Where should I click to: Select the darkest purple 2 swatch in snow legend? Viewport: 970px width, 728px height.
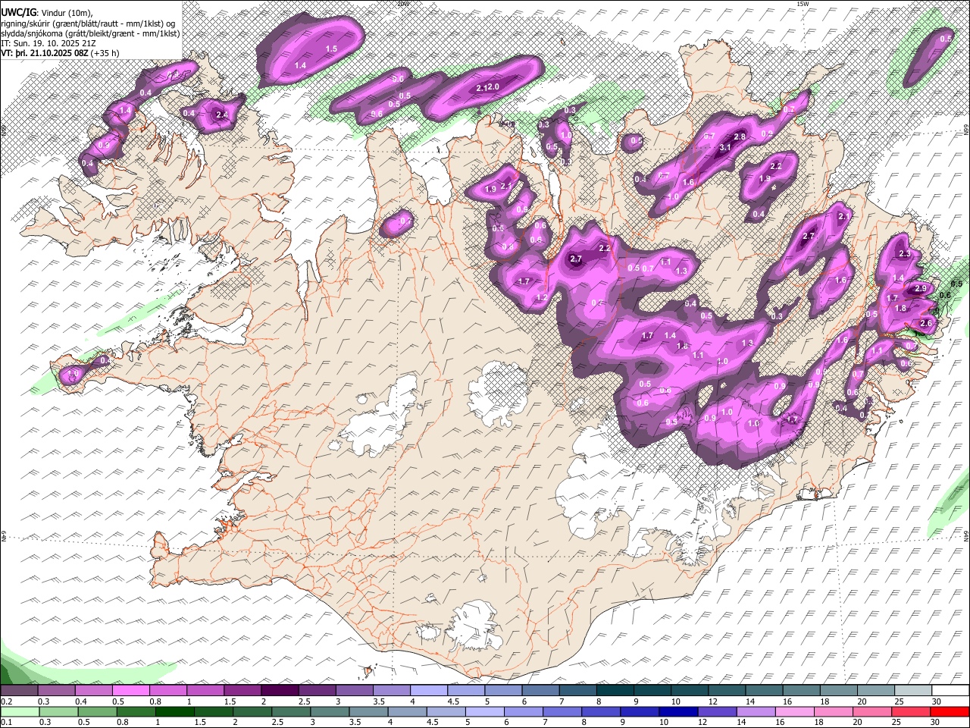click(280, 691)
